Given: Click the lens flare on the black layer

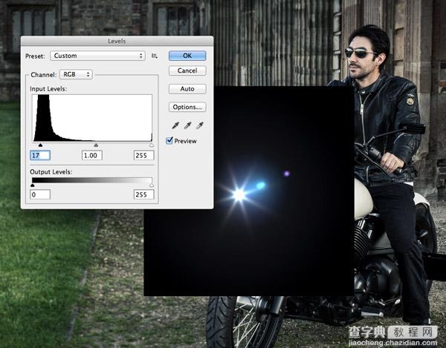Looking at the screenshot, I should click(239, 194).
